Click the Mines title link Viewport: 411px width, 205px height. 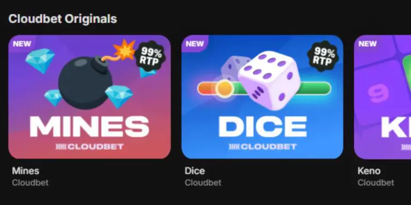coord(26,171)
